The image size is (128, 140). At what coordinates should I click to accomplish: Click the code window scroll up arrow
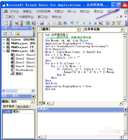click(125, 36)
